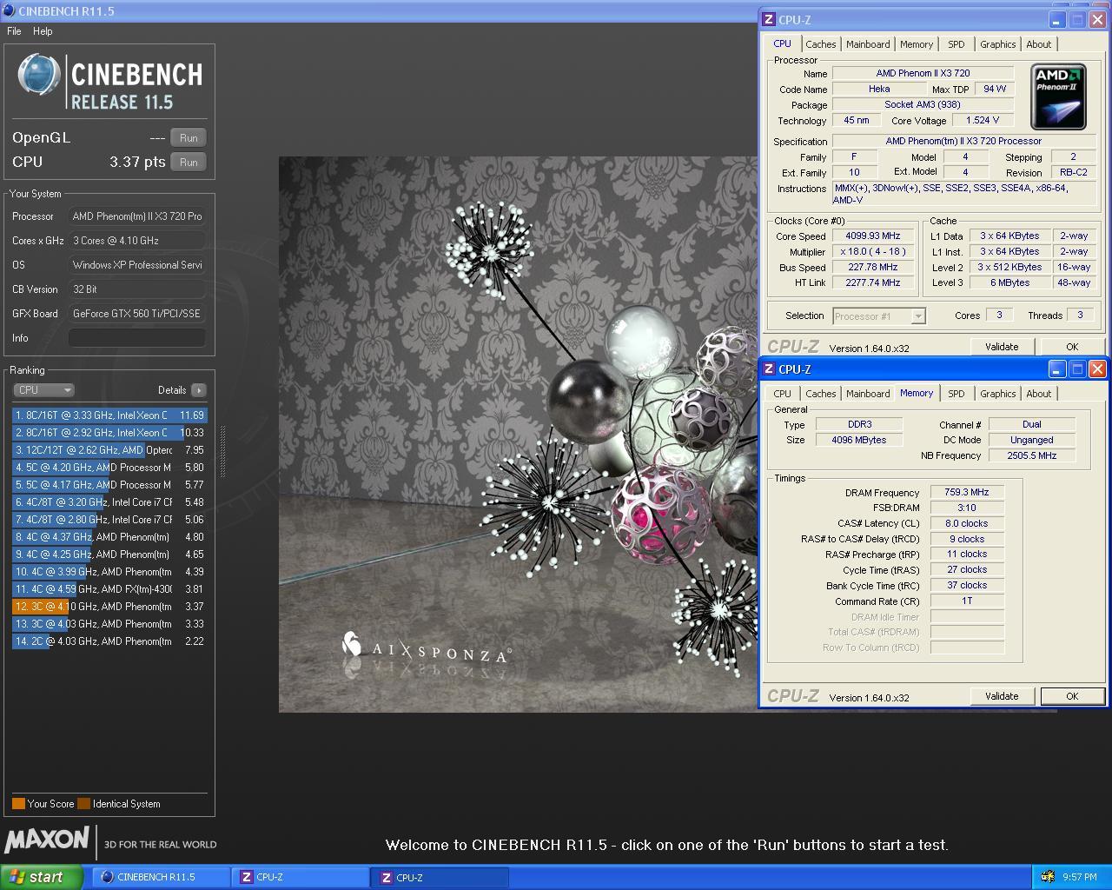Open Mainboard tab in bottom CPU-Z window

[868, 394]
